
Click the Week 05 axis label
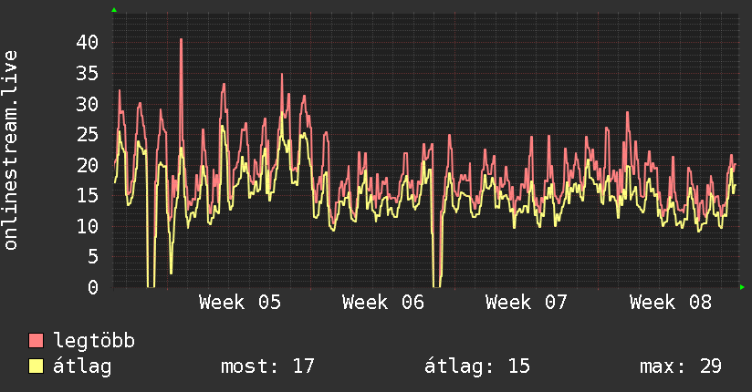coord(240,303)
